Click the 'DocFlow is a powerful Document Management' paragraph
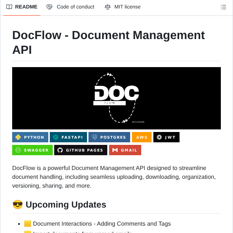 coord(114,177)
